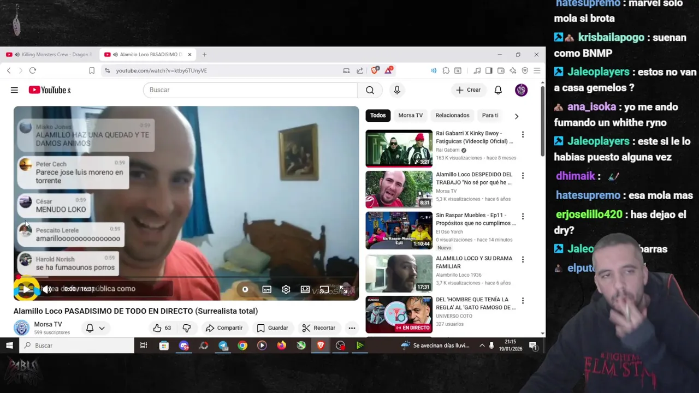699x393 pixels.
Task: Click the Compartir share button
Action: [x=224, y=328]
